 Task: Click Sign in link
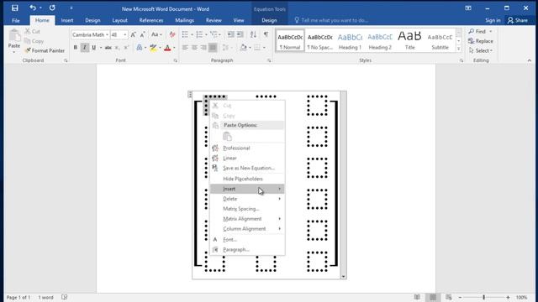(x=493, y=20)
